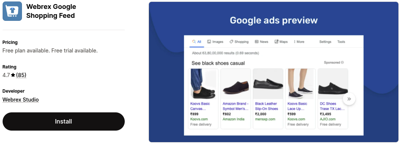Click the Install button
This screenshot has width=401, height=144.
point(63,122)
